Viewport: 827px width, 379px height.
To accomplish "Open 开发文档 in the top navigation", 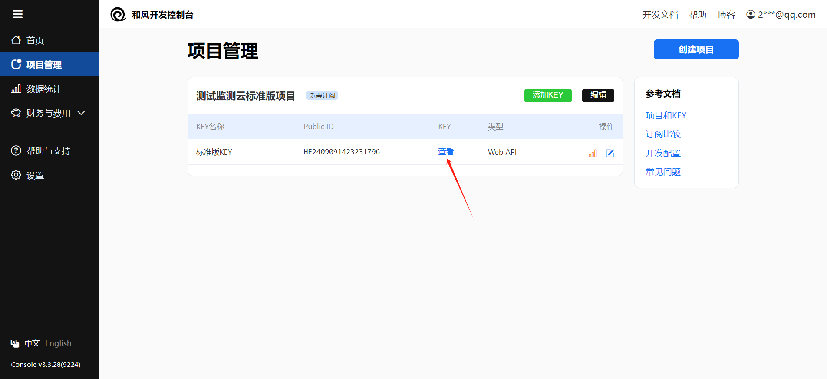I will pos(660,15).
